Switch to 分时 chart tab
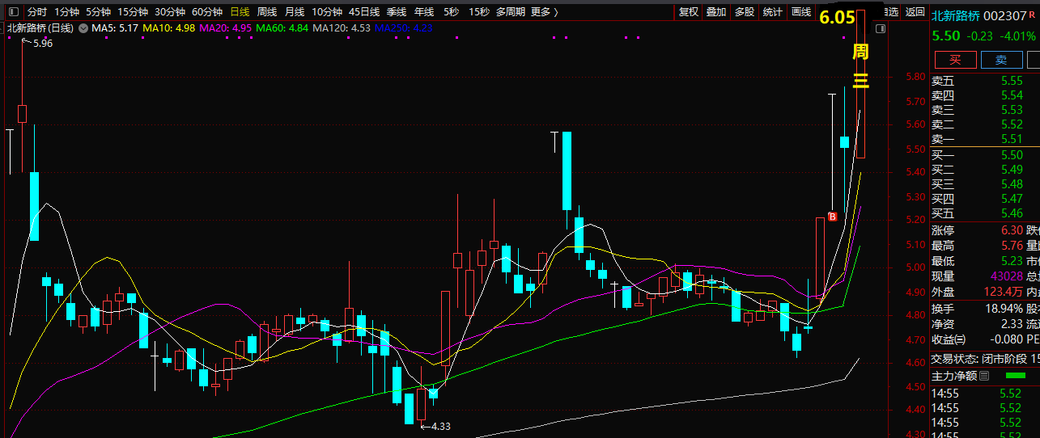Screen dimensions: 1040x438 click(x=37, y=12)
